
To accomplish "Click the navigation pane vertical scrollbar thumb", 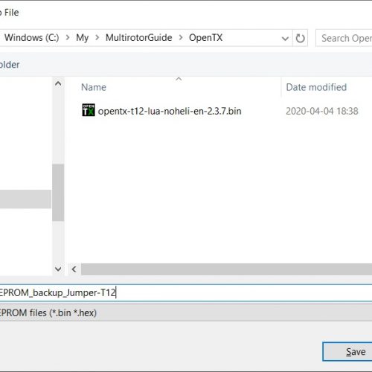I will 58,193.
